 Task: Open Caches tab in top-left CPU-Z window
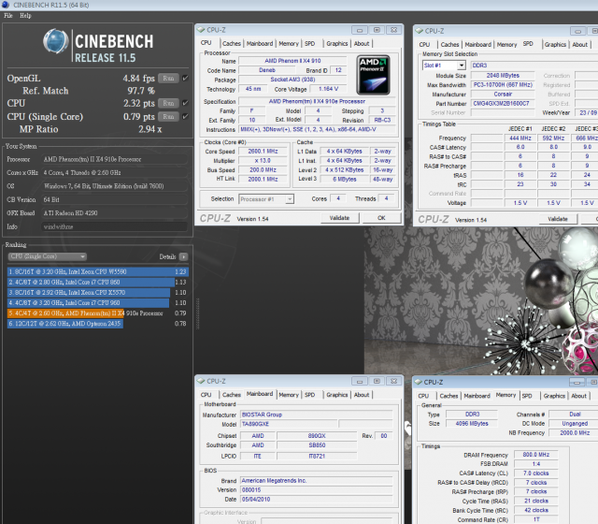pyautogui.click(x=231, y=44)
